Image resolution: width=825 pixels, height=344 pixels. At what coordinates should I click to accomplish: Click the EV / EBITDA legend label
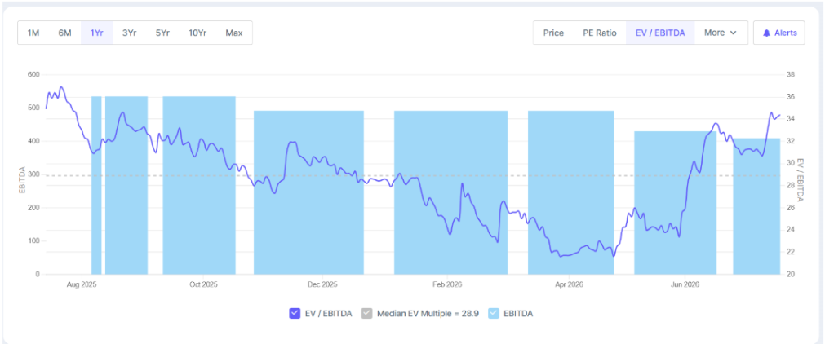[328, 314]
